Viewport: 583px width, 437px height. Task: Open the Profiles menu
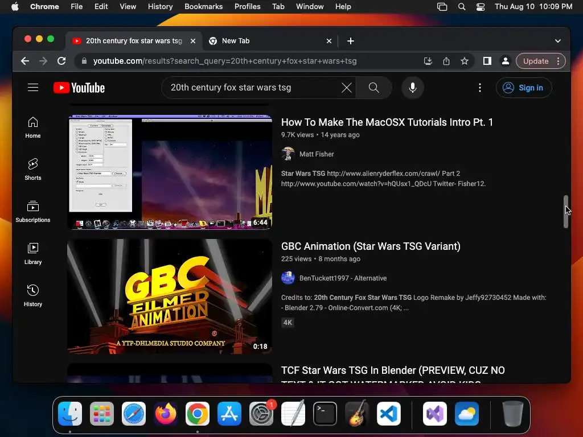point(247,6)
